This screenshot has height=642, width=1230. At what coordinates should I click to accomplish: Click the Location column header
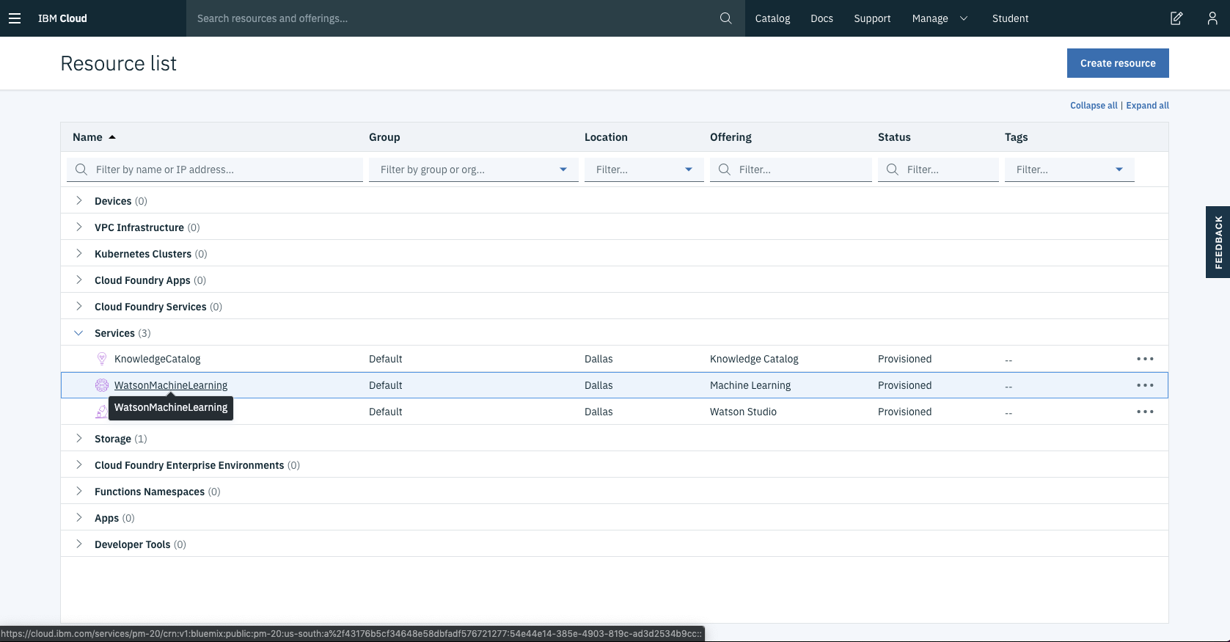(x=606, y=137)
